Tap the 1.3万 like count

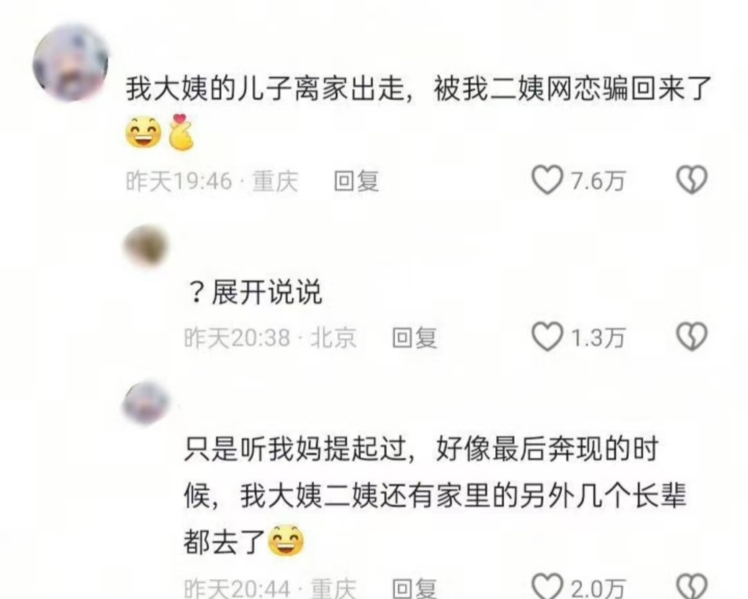598,338
